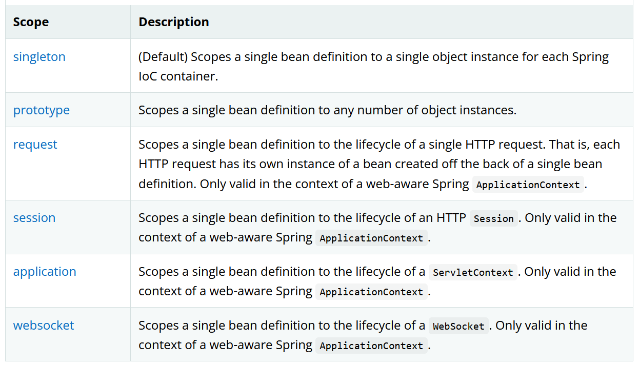Click the singleton description text

click(373, 66)
